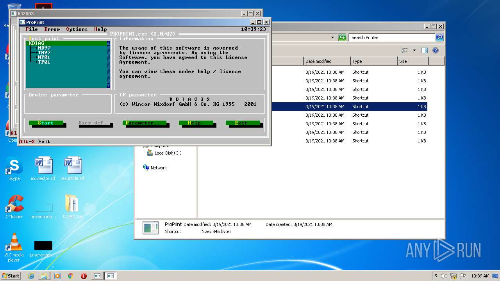
Task: Click the Explorer help question mark icon
Action: (436, 50)
